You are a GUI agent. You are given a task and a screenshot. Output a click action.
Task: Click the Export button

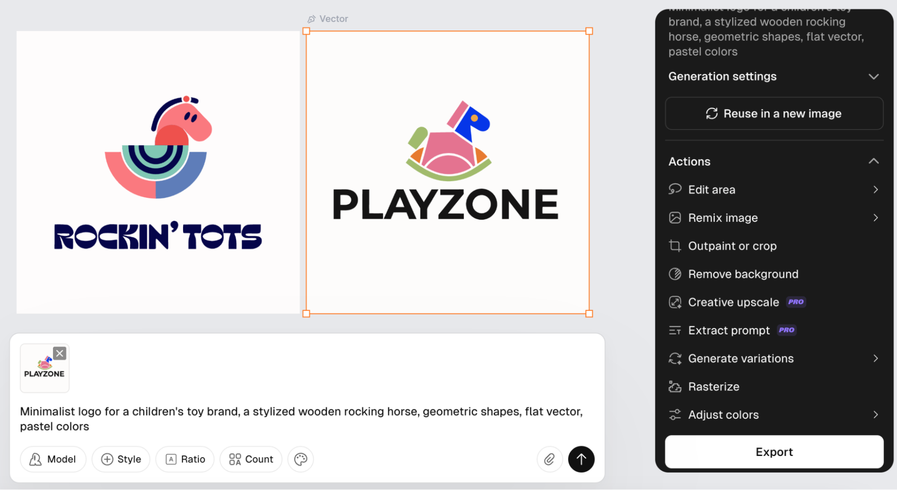[x=774, y=452]
